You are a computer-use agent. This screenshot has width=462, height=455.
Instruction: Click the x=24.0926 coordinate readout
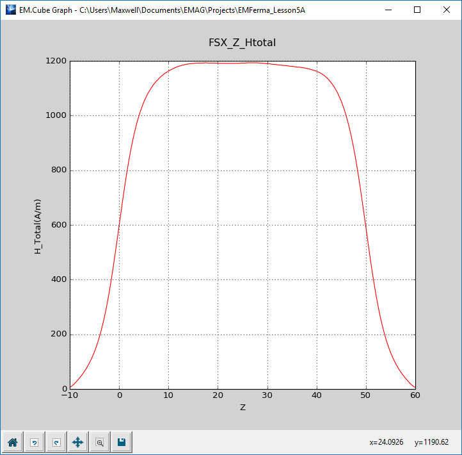pyautogui.click(x=386, y=442)
